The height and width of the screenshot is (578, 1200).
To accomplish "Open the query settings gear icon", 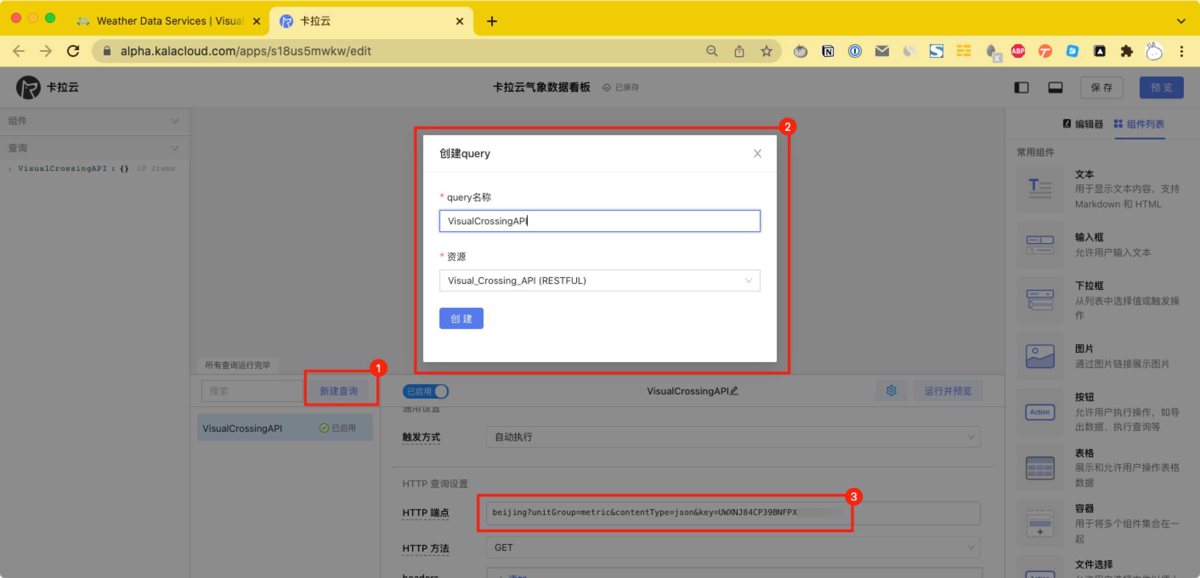I will (x=891, y=391).
